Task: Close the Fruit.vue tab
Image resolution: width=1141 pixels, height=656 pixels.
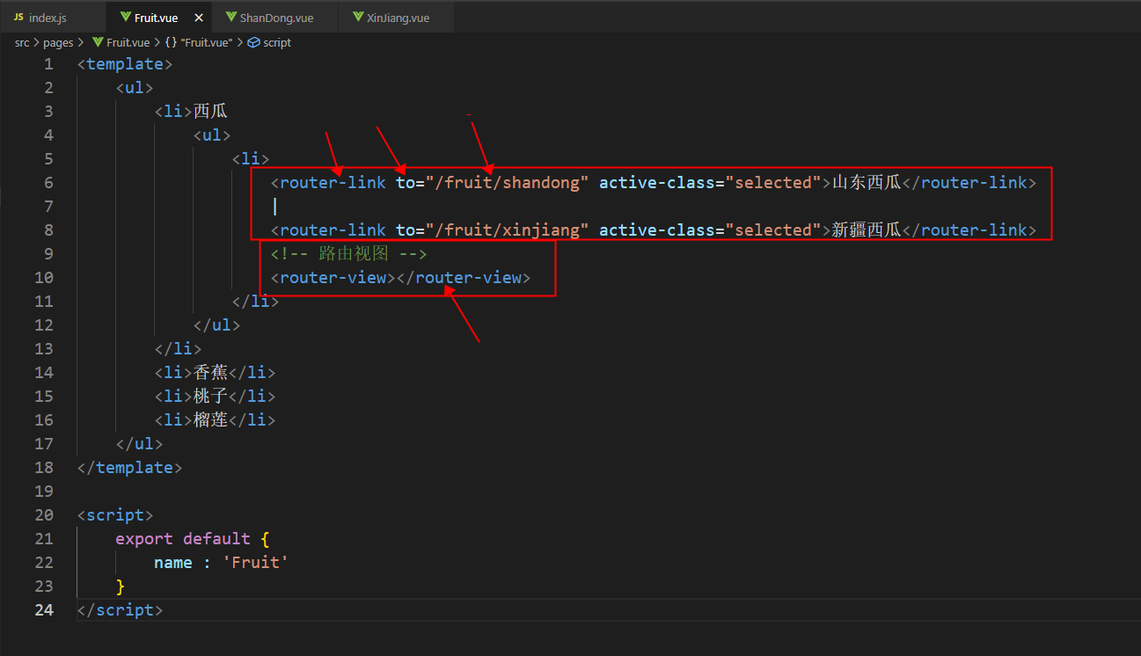Action: pos(197,16)
